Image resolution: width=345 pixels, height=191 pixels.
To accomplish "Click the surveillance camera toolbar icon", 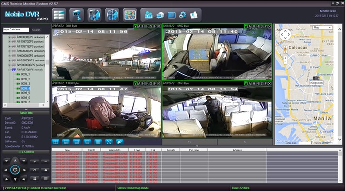I will pyautogui.click(x=76, y=14).
